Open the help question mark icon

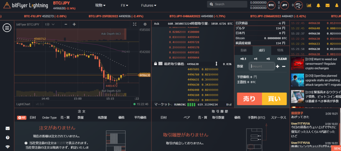(x=8, y=138)
